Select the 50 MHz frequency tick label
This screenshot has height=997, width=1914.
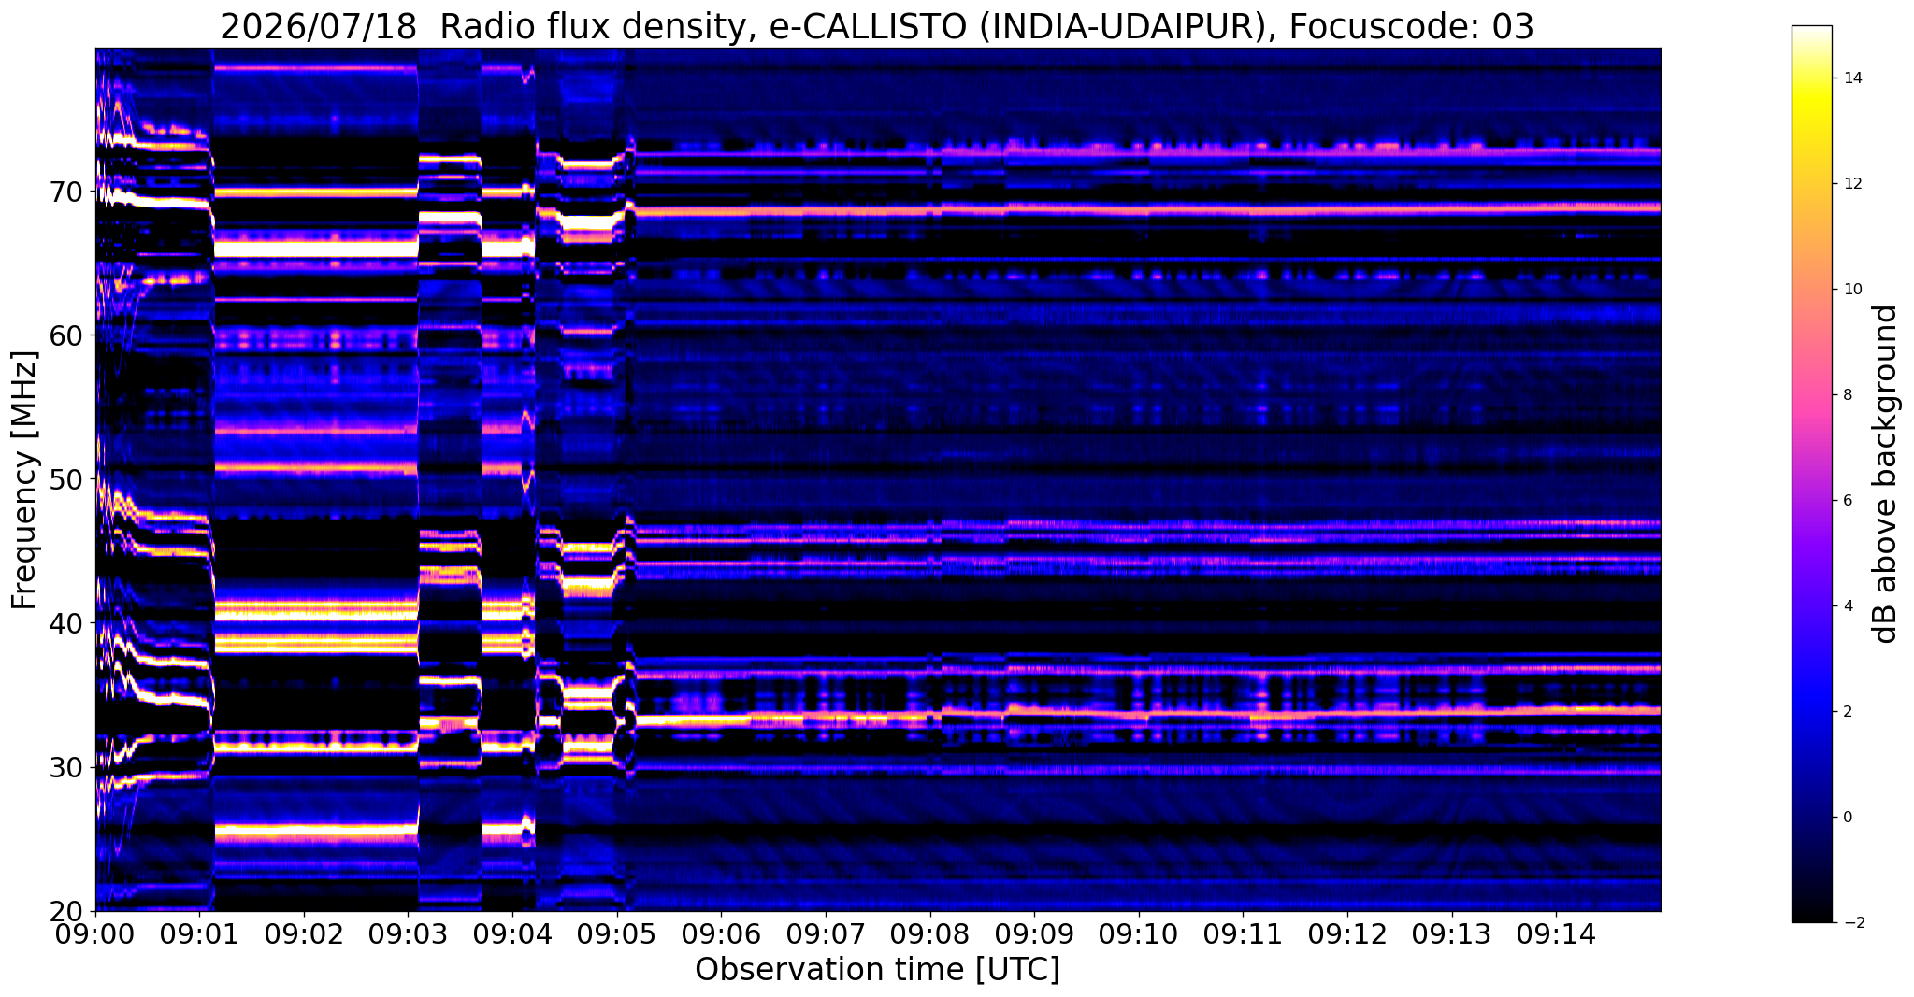tap(70, 479)
